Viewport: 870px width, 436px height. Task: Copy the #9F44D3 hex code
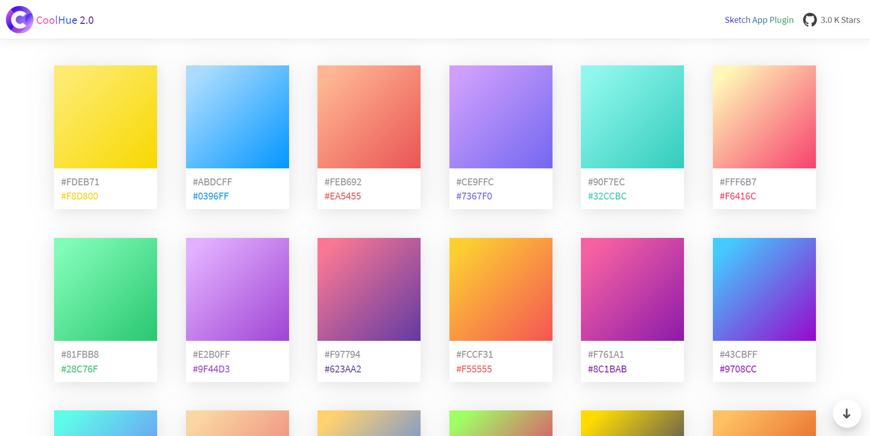click(x=212, y=369)
